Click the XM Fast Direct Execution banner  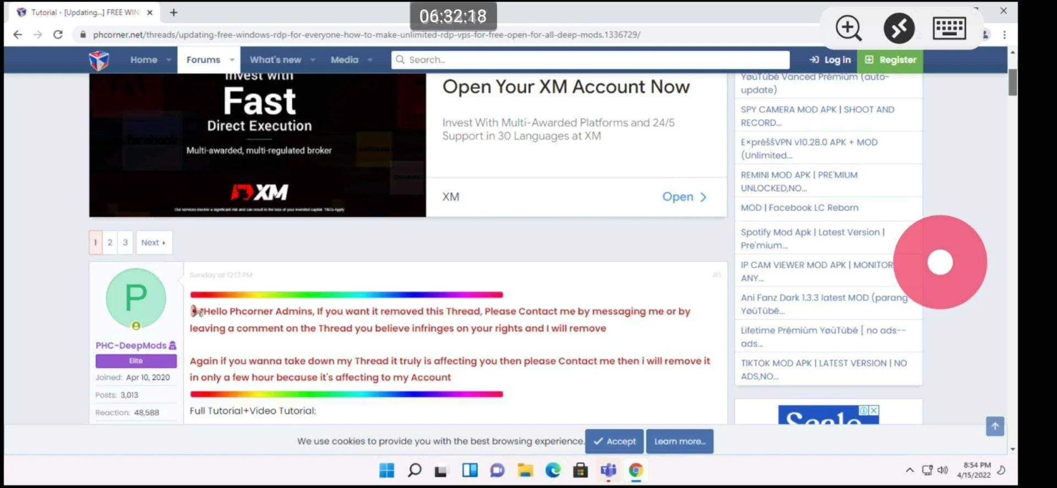pos(258,145)
